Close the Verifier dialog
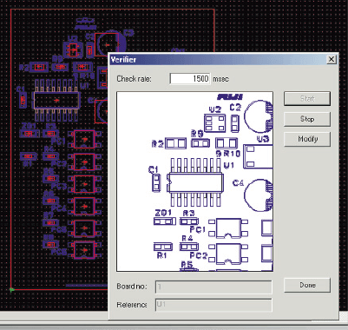348x330 pixels. point(332,60)
